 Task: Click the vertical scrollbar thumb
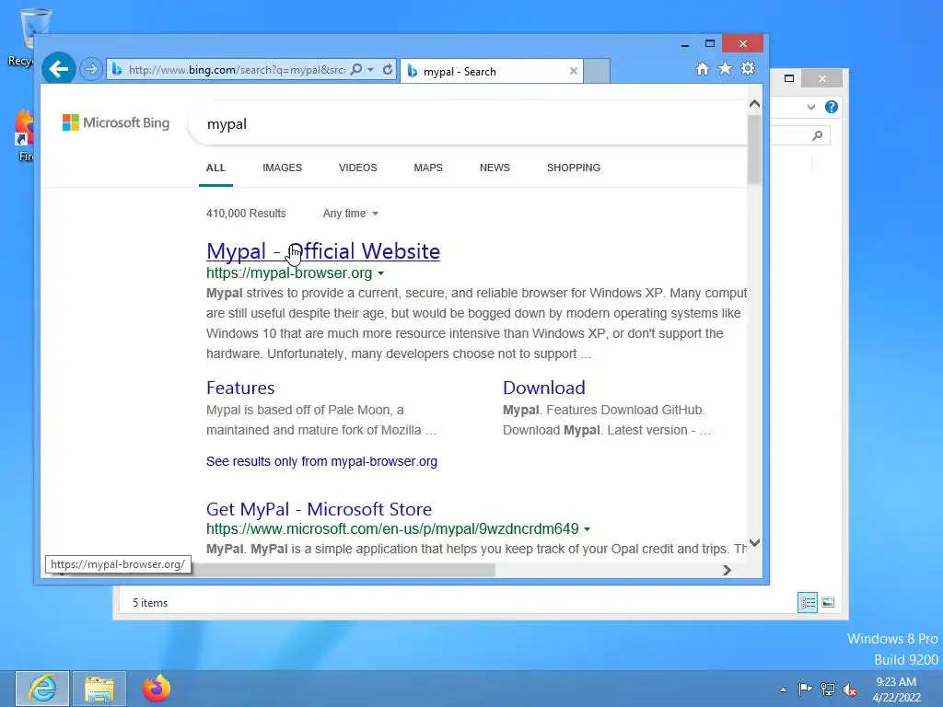755,149
